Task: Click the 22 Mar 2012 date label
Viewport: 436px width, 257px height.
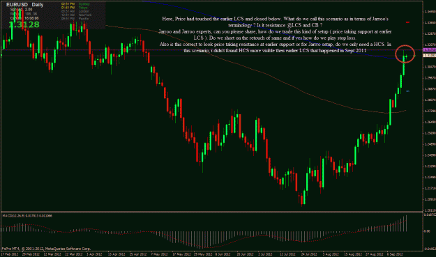Action: click(x=74, y=254)
